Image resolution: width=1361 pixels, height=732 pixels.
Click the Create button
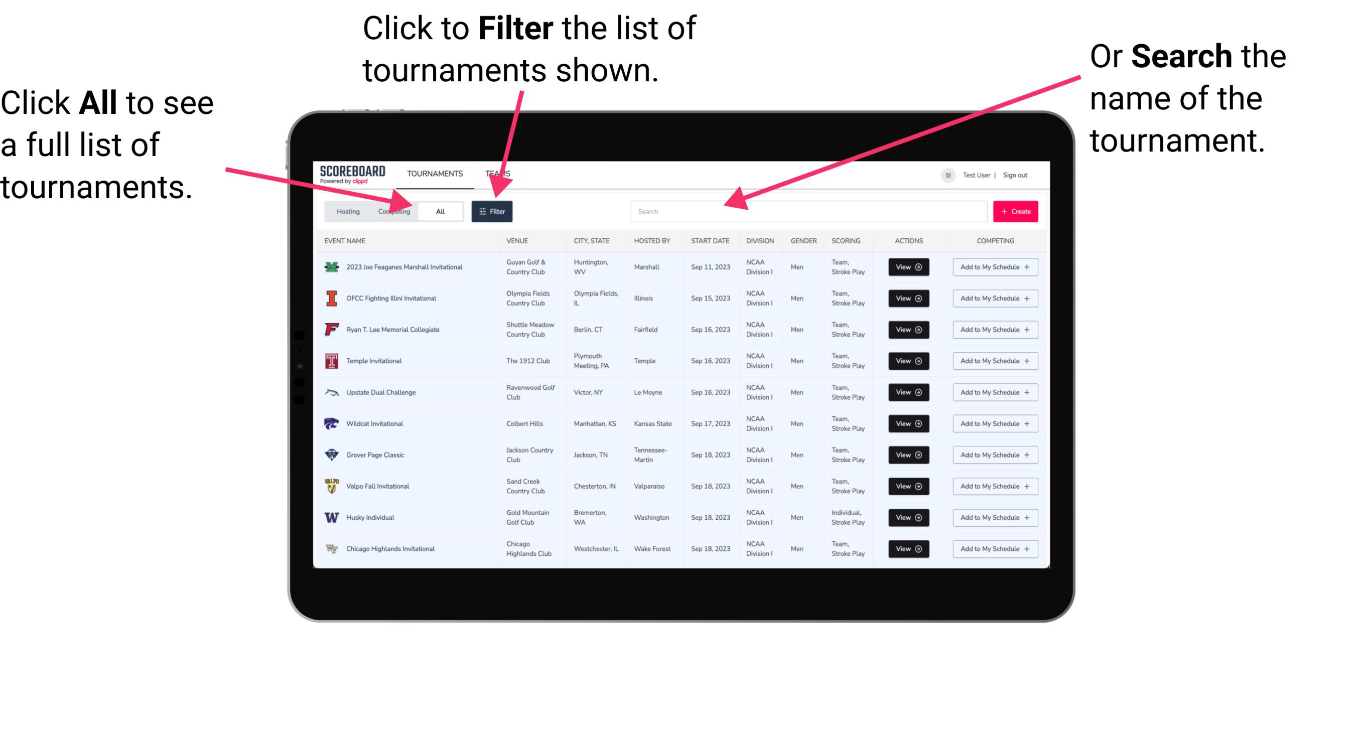pyautogui.click(x=1016, y=211)
